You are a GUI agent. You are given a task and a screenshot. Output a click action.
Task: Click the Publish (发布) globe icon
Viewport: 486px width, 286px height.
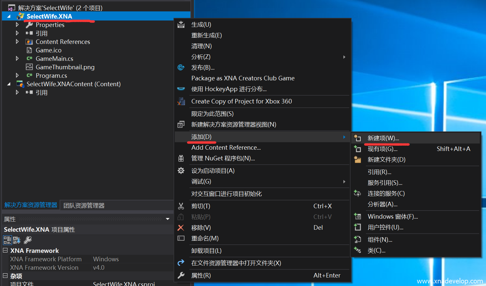[181, 67]
